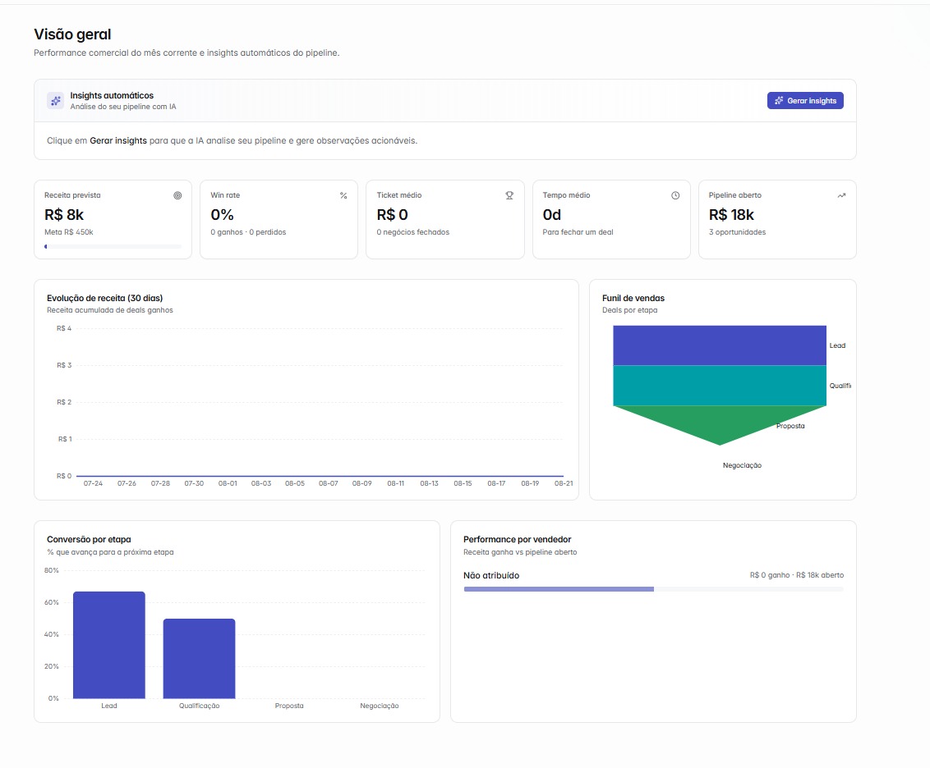
Task: Open the Win rate 0% card
Action: pos(279,220)
